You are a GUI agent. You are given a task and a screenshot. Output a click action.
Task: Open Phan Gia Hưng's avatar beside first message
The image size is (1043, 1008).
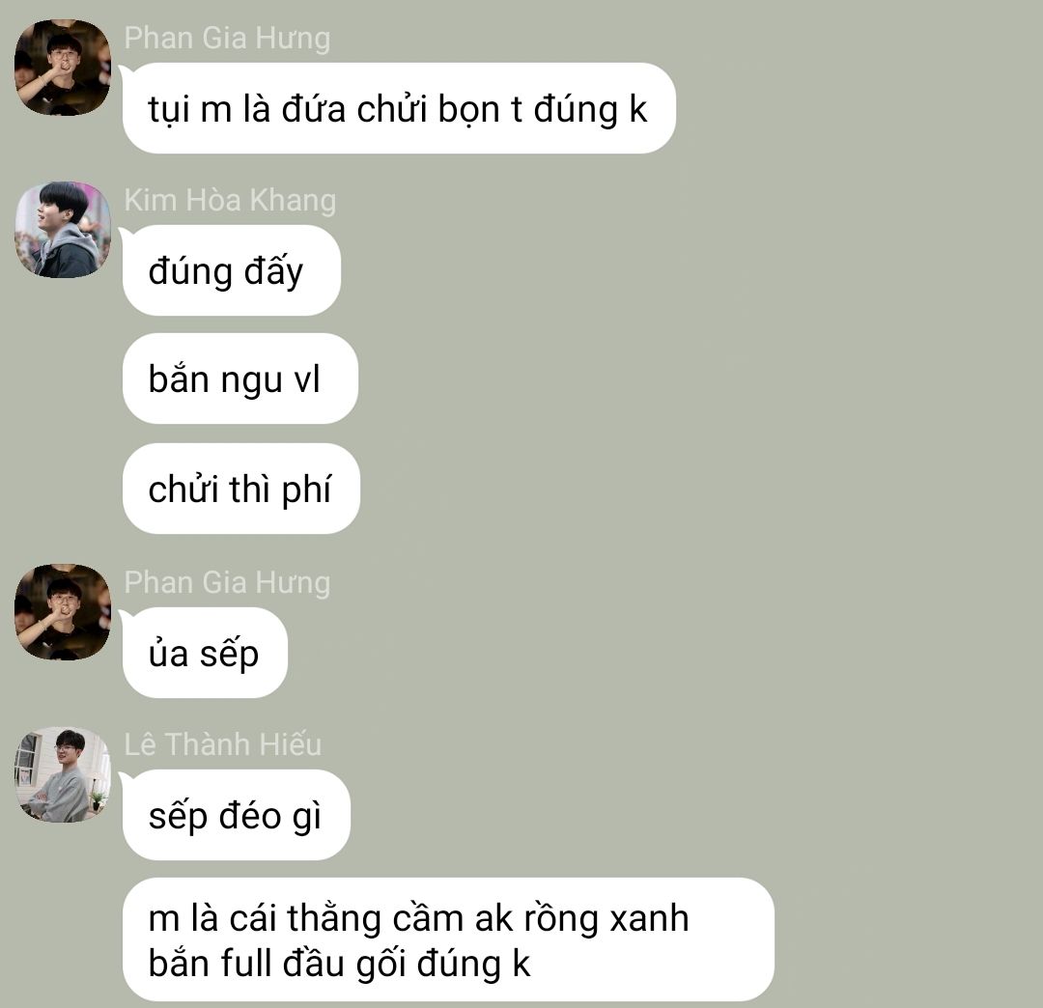click(63, 68)
